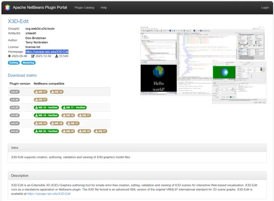Download NB 20 - Verified for version 4.0.32
The image size is (274, 201).
(x=46, y=131)
